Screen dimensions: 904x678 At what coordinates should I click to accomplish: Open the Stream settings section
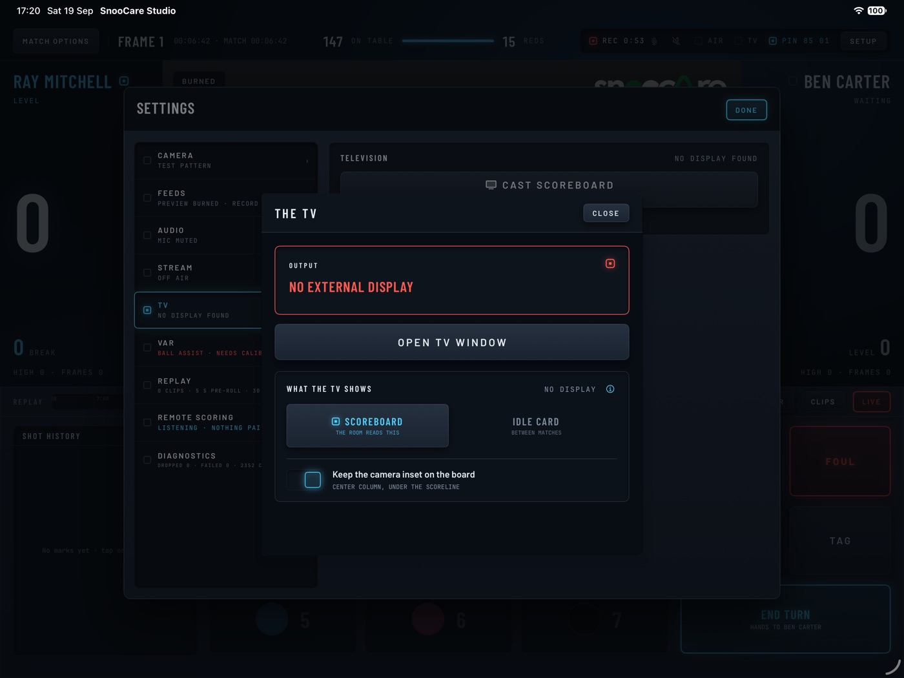pyautogui.click(x=198, y=272)
